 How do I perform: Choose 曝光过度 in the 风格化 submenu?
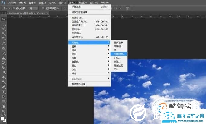click(119, 66)
